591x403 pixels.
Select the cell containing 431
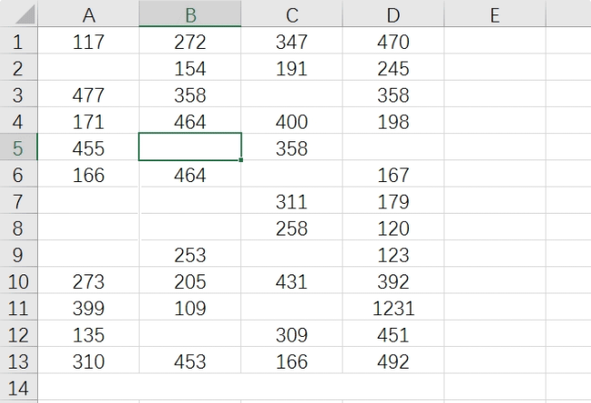pyautogui.click(x=292, y=282)
